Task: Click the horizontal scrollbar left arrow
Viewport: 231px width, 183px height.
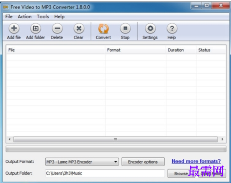Action: [10, 139]
